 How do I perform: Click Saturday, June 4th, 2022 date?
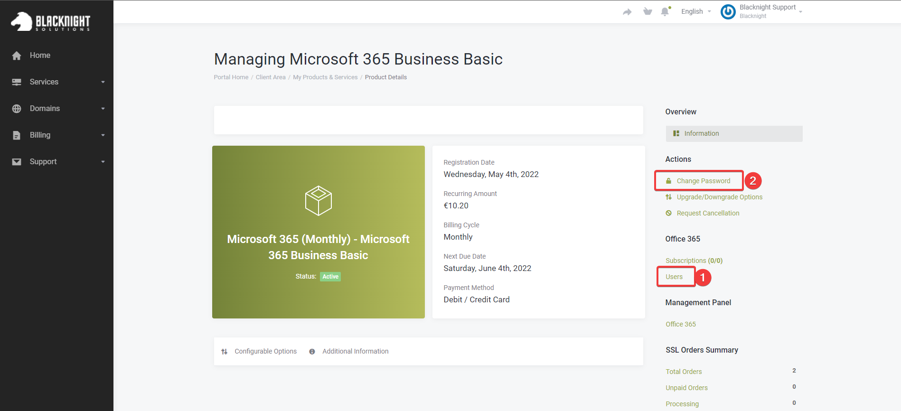click(x=487, y=268)
